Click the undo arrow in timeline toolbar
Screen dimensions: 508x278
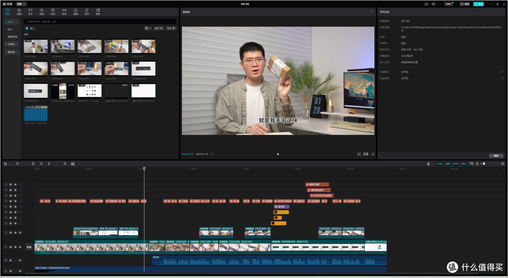click(x=17, y=164)
